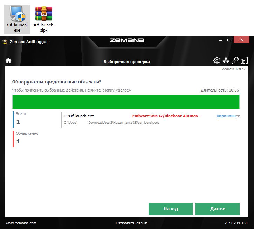Viewport: 254px width, 229px height.
Task: Click the Обнаружено detected count panel
Action: pyautogui.click(x=26, y=139)
